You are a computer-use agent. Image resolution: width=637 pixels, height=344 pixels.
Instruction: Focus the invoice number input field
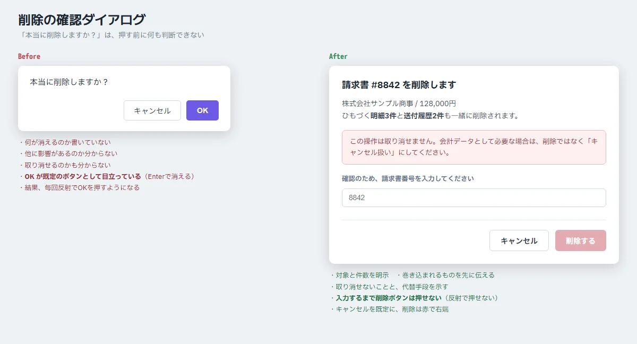click(x=474, y=197)
